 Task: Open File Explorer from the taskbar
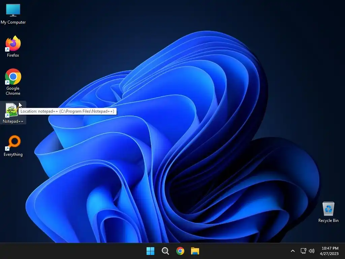(x=195, y=251)
